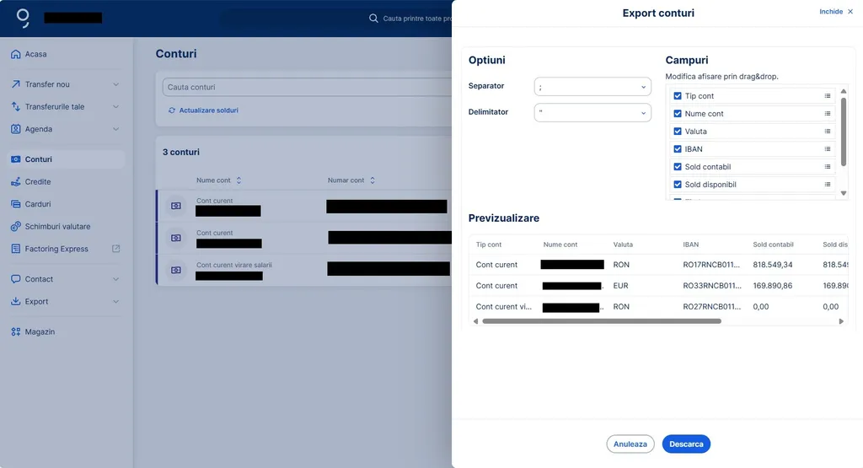Viewport: 863px width, 468px height.
Task: Click the Factoring Express external link icon
Action: pyautogui.click(x=116, y=248)
